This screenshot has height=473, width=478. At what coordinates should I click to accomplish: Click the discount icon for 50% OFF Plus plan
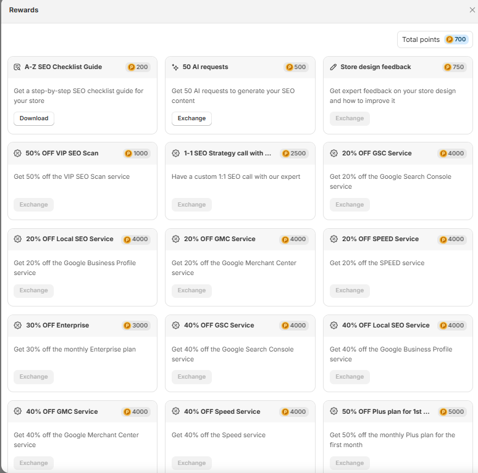(333, 411)
